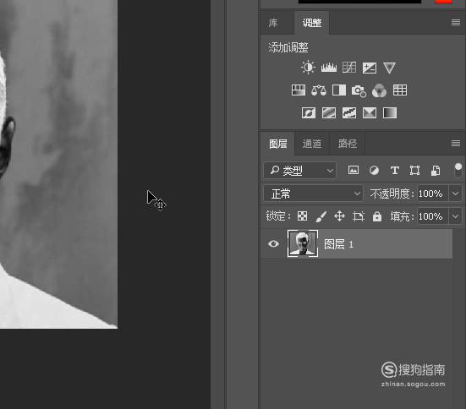
Task: Open the 类型 layer filter dropdown
Action: click(300, 171)
